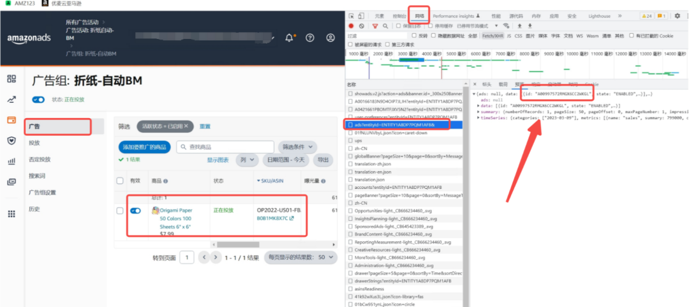
Task: Clear the network log icon
Action: [361, 26]
